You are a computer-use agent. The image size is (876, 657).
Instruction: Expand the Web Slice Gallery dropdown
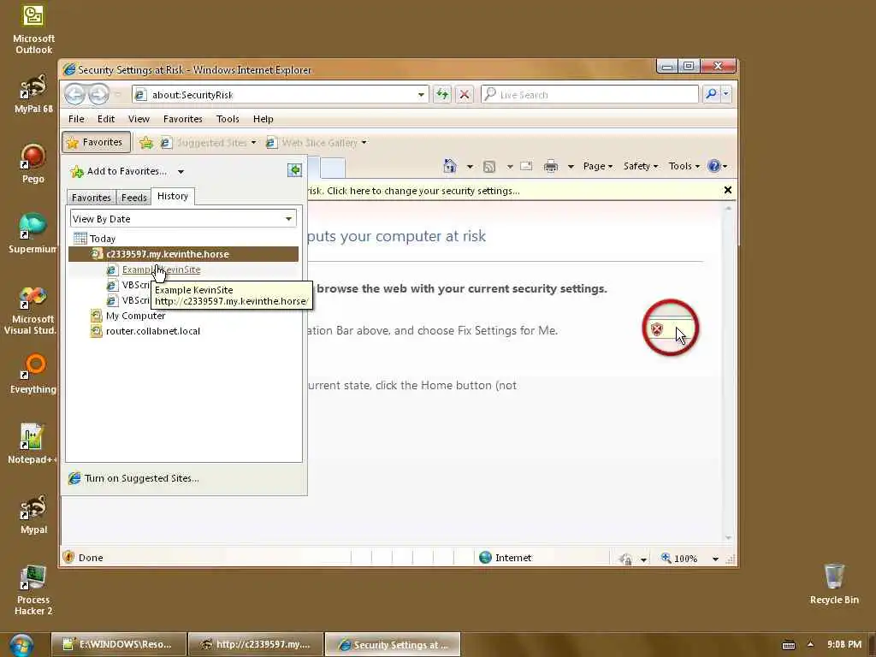pyautogui.click(x=364, y=143)
